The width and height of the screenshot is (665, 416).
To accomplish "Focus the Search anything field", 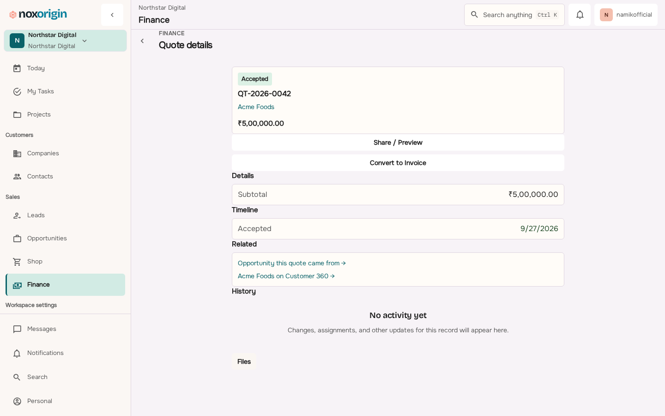I will click(x=514, y=15).
